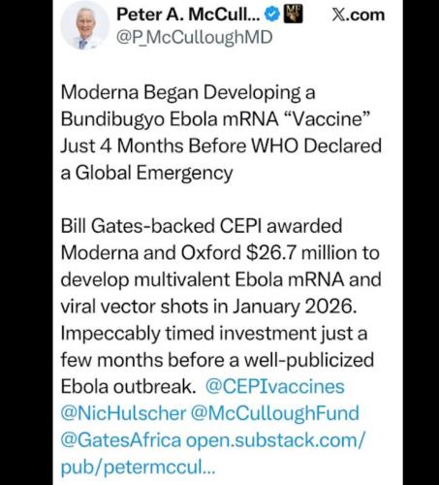Open the @P_McCulloughMD handle
Viewport: 439px width, 485px height.
click(x=195, y=38)
